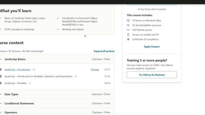The width and height of the screenshot is (205, 115).
Task: Click the Preview link for JavaScript Introduction
Action: [95, 70]
